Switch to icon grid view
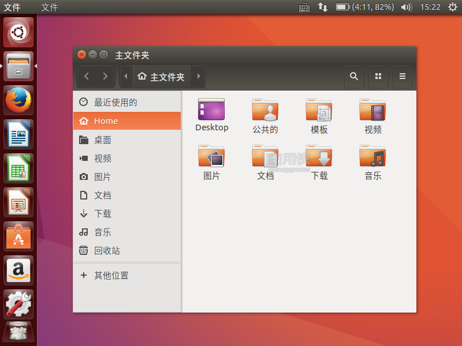This screenshot has width=462, height=346. (378, 76)
